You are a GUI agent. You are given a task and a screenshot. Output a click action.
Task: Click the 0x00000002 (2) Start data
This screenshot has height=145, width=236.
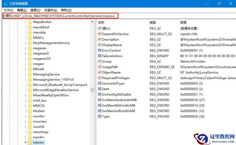pyautogui.click(x=191, y=89)
